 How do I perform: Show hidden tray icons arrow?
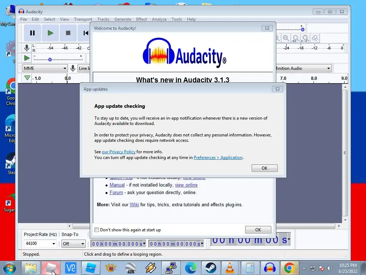304,269
